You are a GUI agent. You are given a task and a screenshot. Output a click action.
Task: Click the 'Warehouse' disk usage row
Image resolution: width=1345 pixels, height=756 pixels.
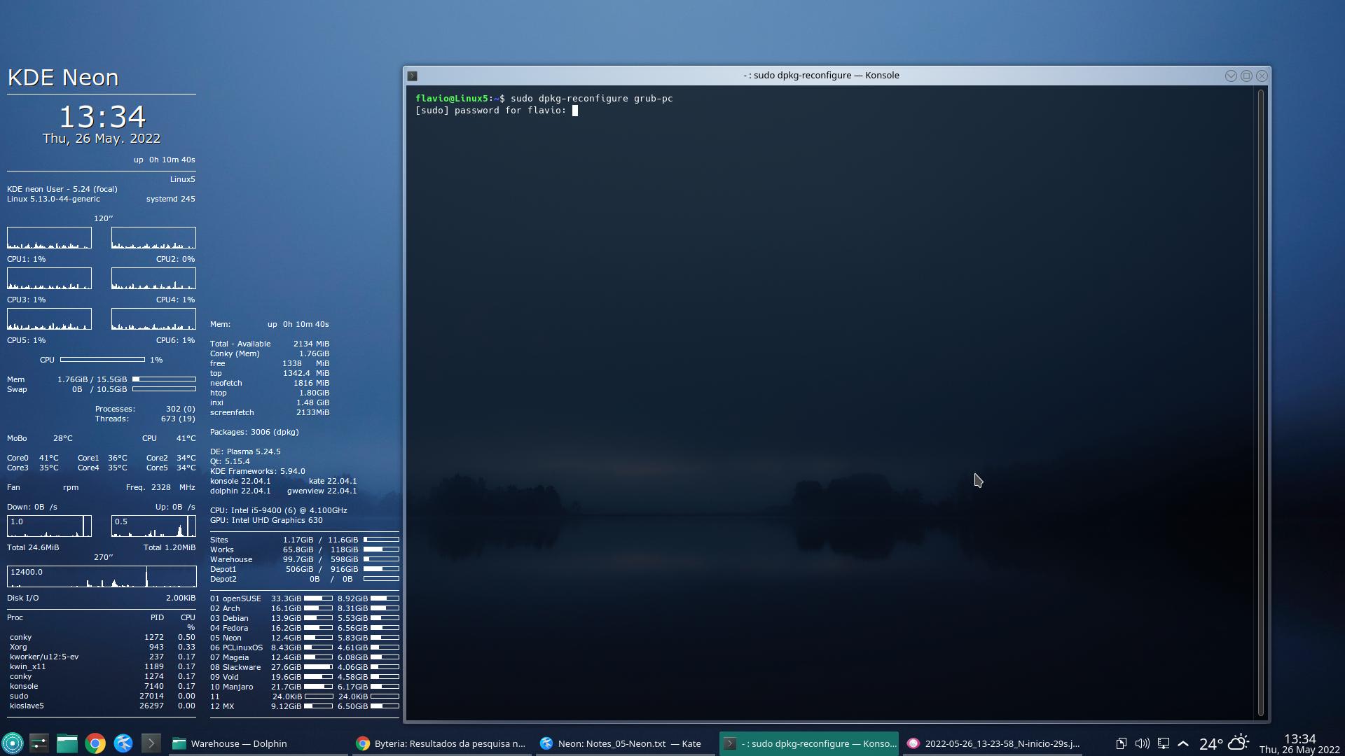tap(304, 559)
